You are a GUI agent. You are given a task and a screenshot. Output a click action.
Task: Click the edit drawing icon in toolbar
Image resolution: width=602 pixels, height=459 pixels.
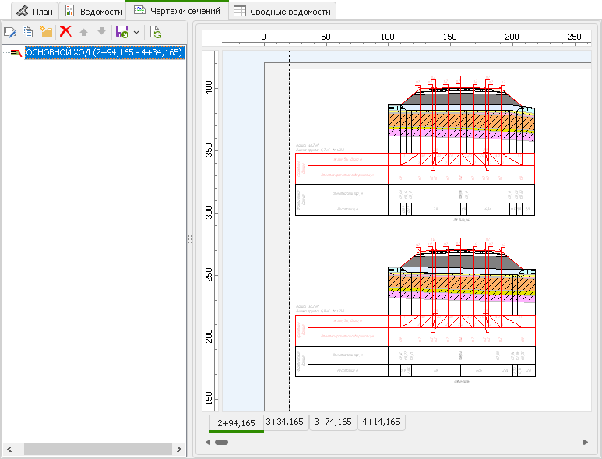point(10,32)
